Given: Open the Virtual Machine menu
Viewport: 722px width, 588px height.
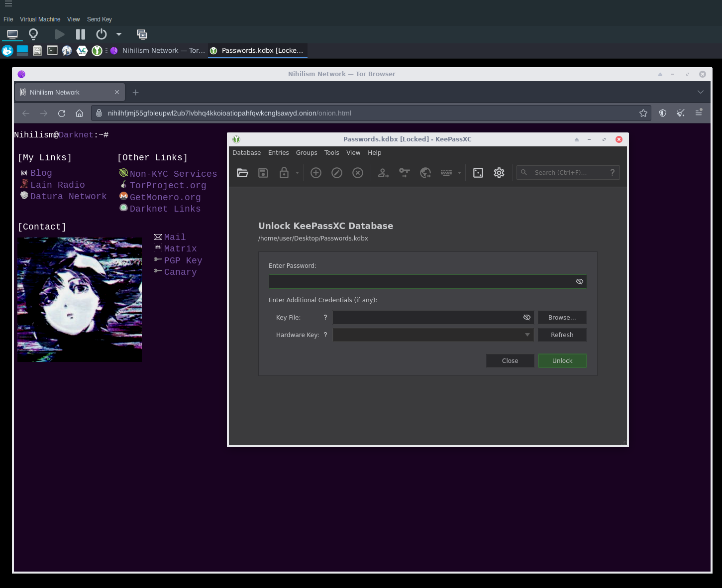Looking at the screenshot, I should coord(40,19).
